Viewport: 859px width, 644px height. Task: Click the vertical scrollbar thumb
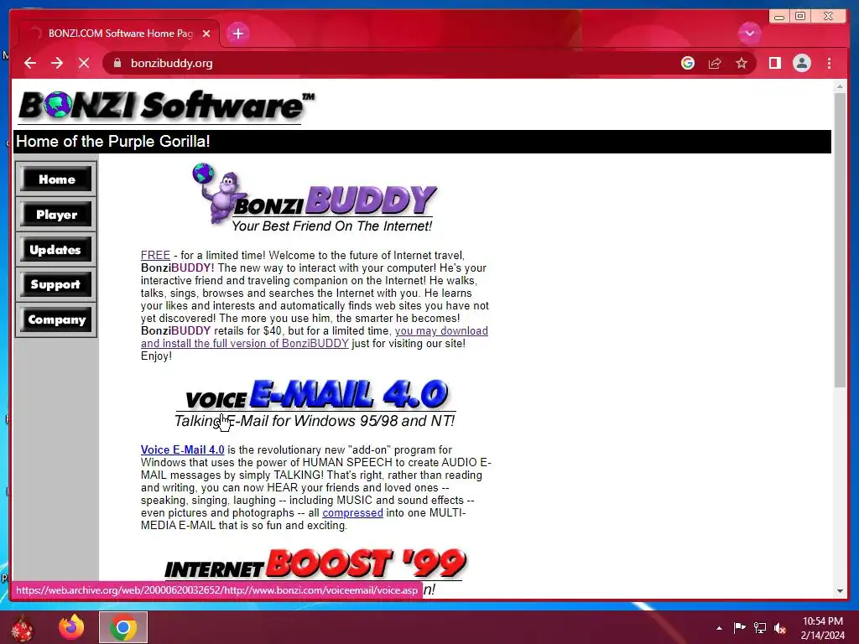[x=840, y=240]
